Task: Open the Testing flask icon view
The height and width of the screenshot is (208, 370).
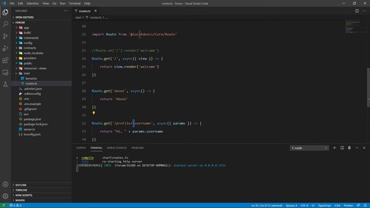Action: pyautogui.click(x=5, y=84)
